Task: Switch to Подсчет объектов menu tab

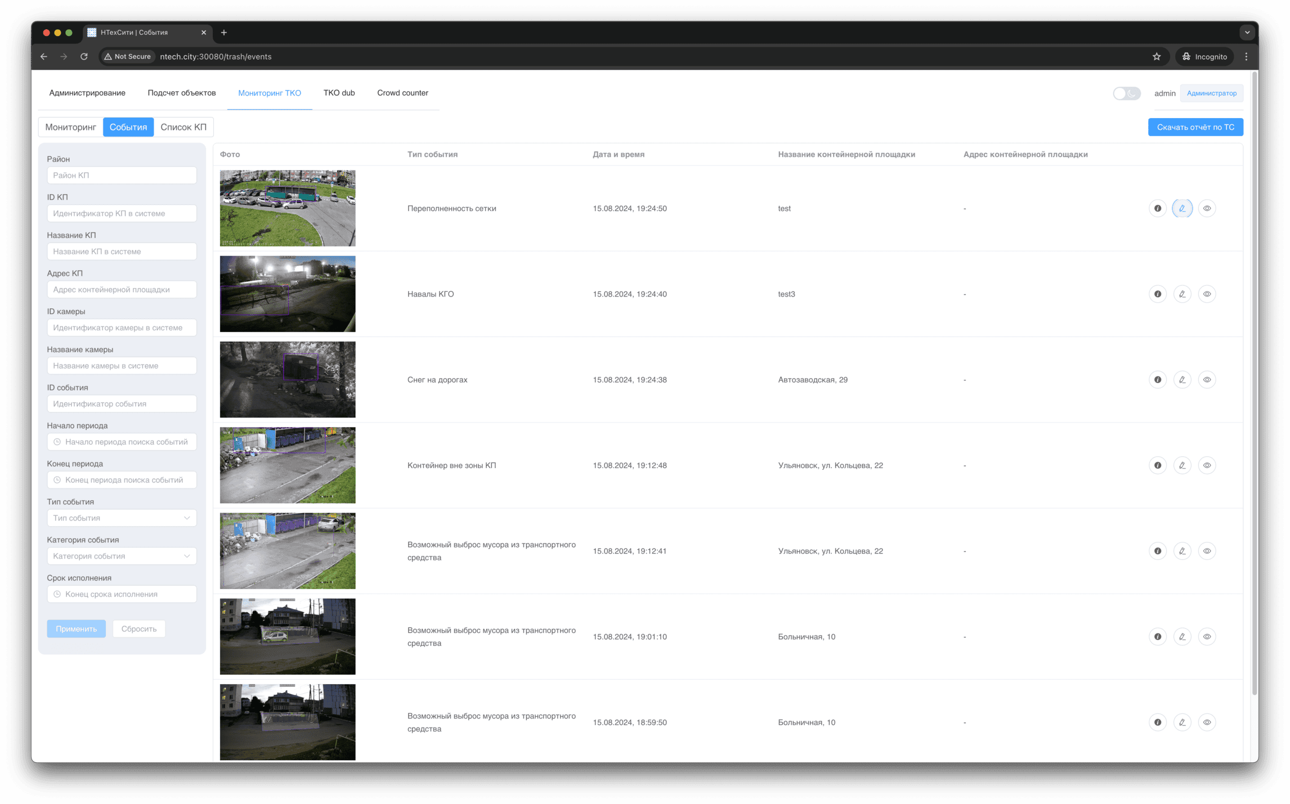Action: coord(181,93)
